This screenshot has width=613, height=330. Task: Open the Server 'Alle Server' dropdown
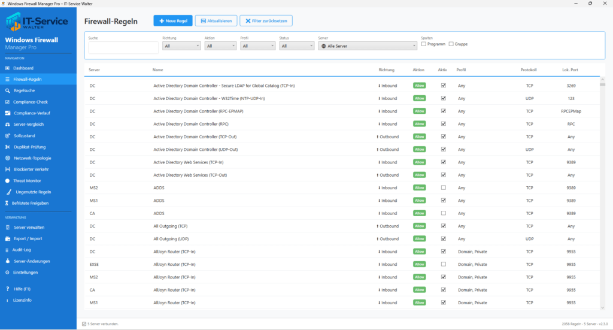368,46
